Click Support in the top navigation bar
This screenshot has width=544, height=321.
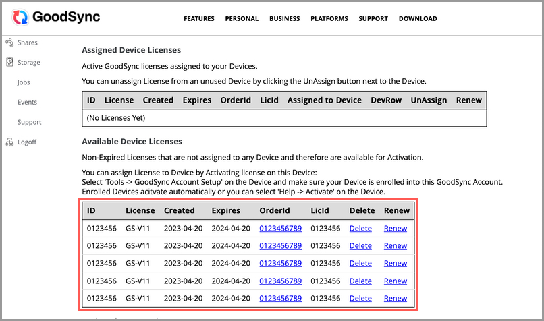[373, 19]
